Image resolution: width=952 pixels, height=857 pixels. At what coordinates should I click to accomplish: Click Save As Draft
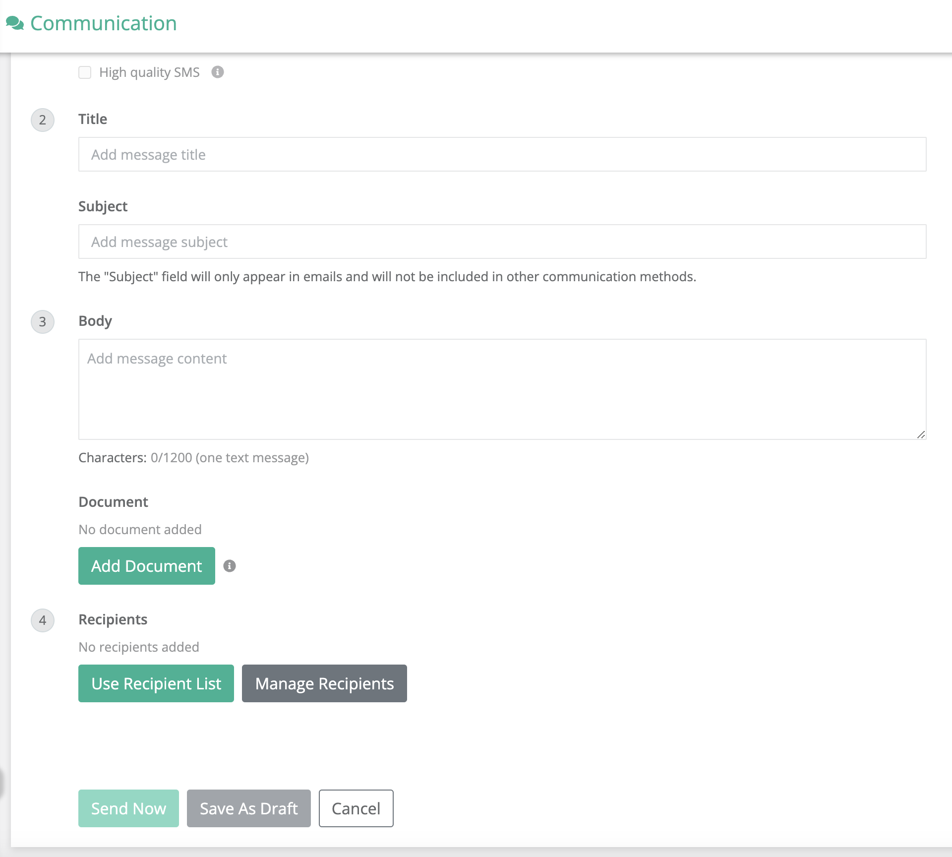tap(248, 808)
